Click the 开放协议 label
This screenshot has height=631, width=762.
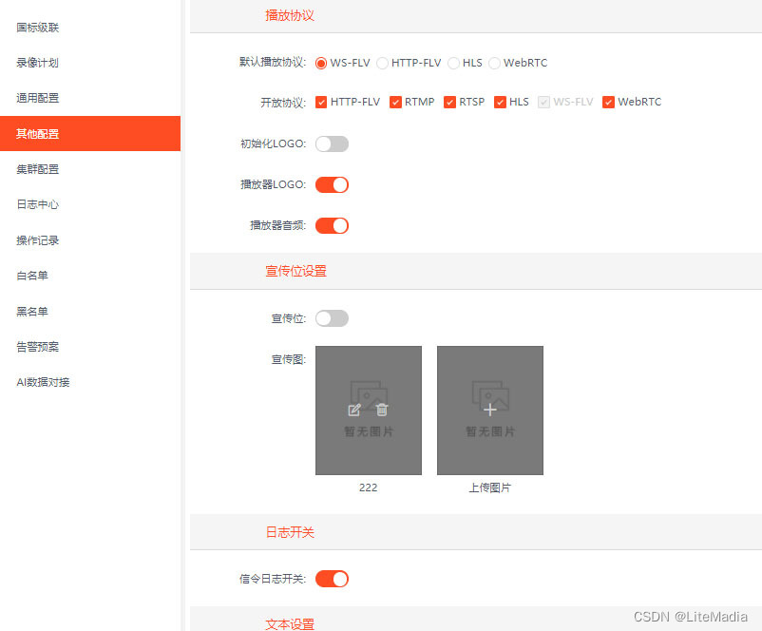[283, 103]
